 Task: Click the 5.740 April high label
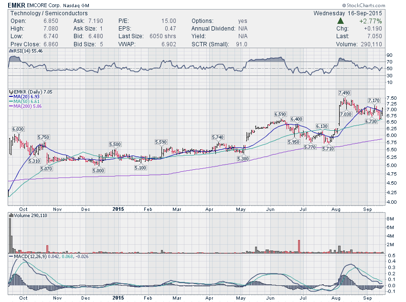coord(218,137)
